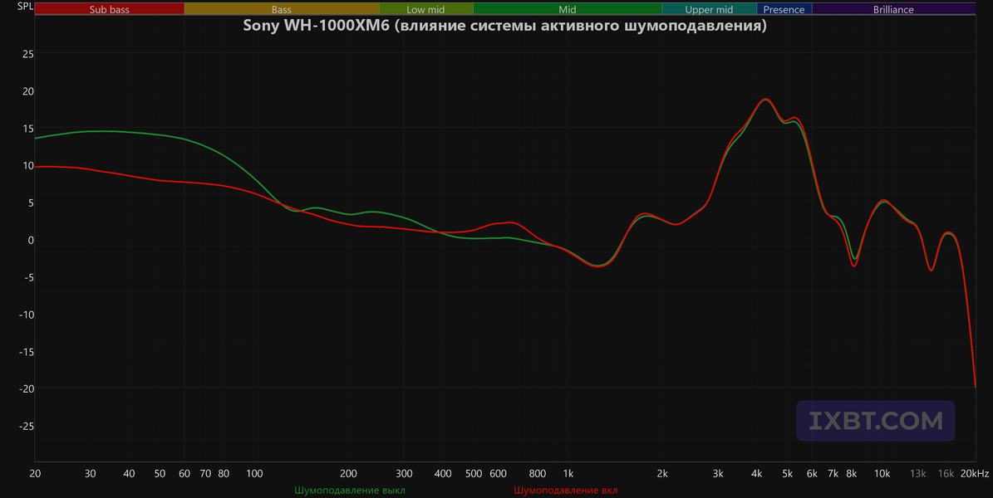Select the Bass frequency band
The width and height of the screenshot is (993, 498).
pos(282,9)
